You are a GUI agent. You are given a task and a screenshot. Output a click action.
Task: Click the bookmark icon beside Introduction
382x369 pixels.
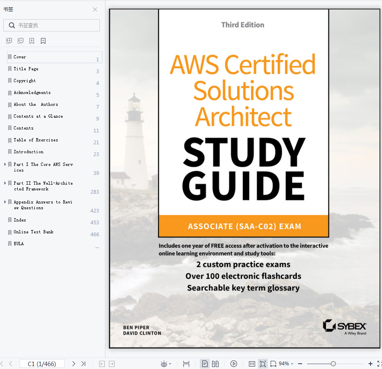[10, 152]
